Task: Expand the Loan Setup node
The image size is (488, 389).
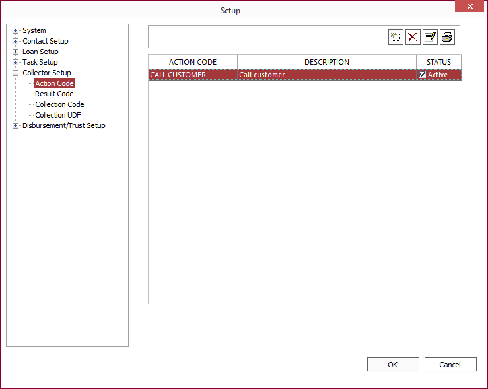Action: pos(15,52)
